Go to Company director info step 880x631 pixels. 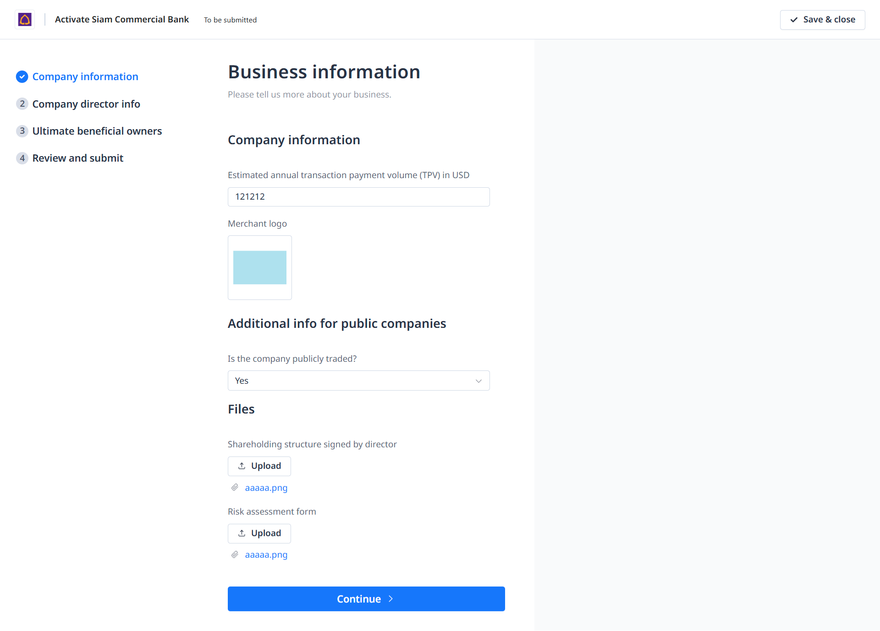point(86,104)
